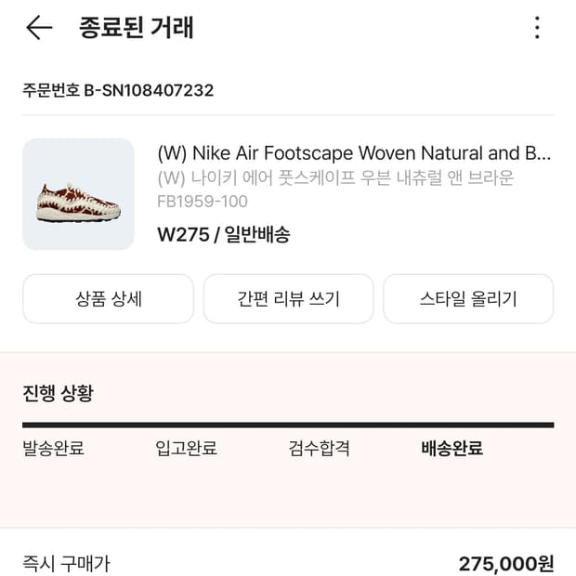Select the 배송완료 progress step

coord(452,449)
